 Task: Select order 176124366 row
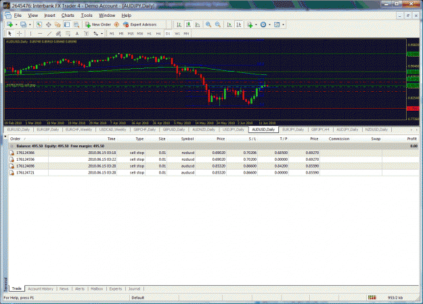[213, 153]
